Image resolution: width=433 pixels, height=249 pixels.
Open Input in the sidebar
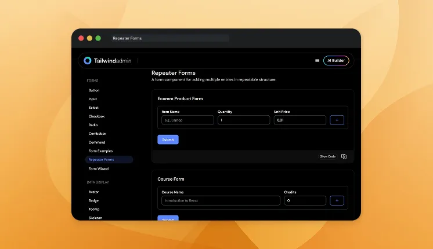pyautogui.click(x=92, y=99)
